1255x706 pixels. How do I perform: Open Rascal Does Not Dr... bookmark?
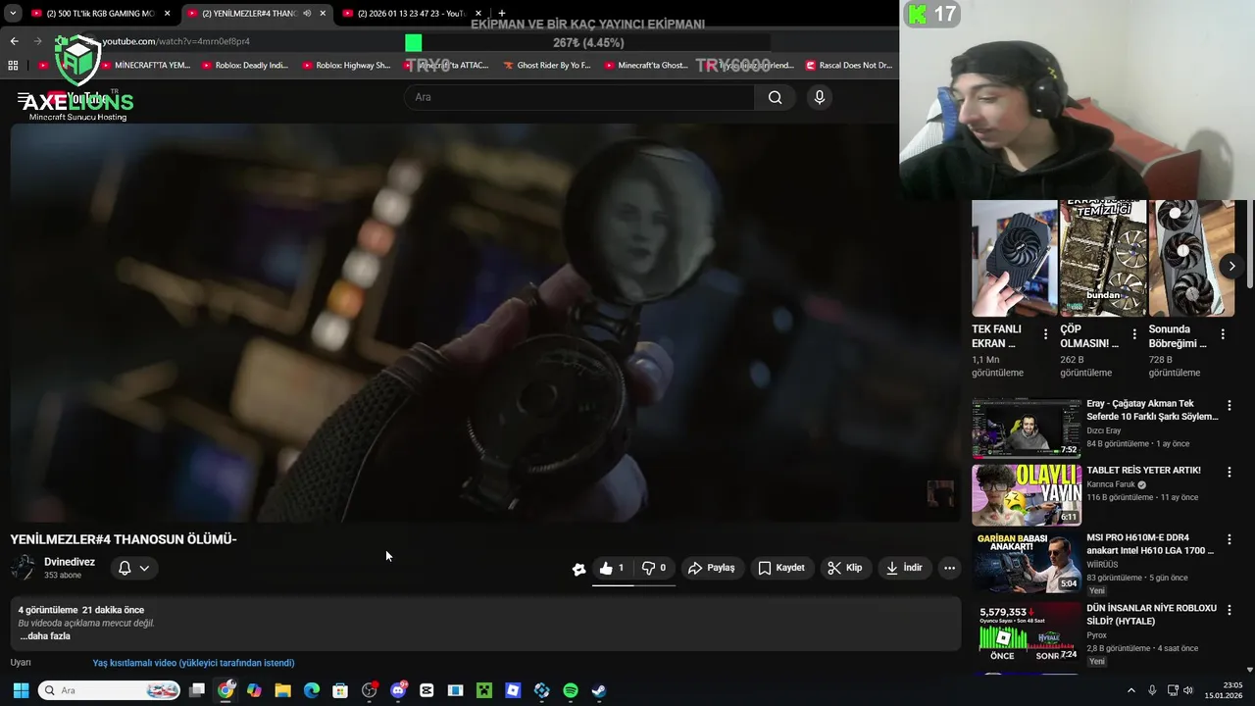coord(849,66)
